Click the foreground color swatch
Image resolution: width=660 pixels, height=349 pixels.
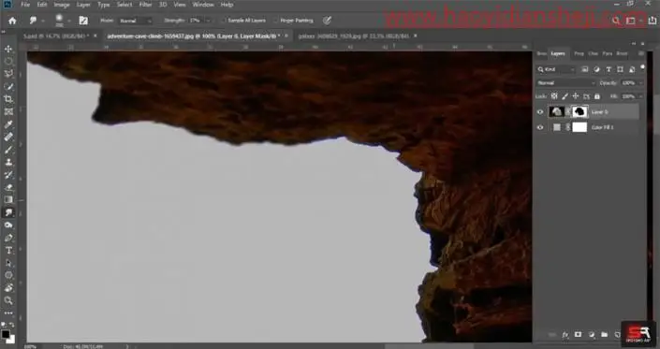pos(6,334)
